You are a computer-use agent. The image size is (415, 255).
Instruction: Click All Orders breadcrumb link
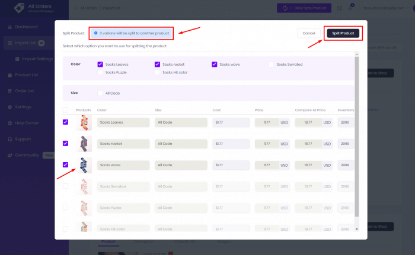click(x=89, y=8)
